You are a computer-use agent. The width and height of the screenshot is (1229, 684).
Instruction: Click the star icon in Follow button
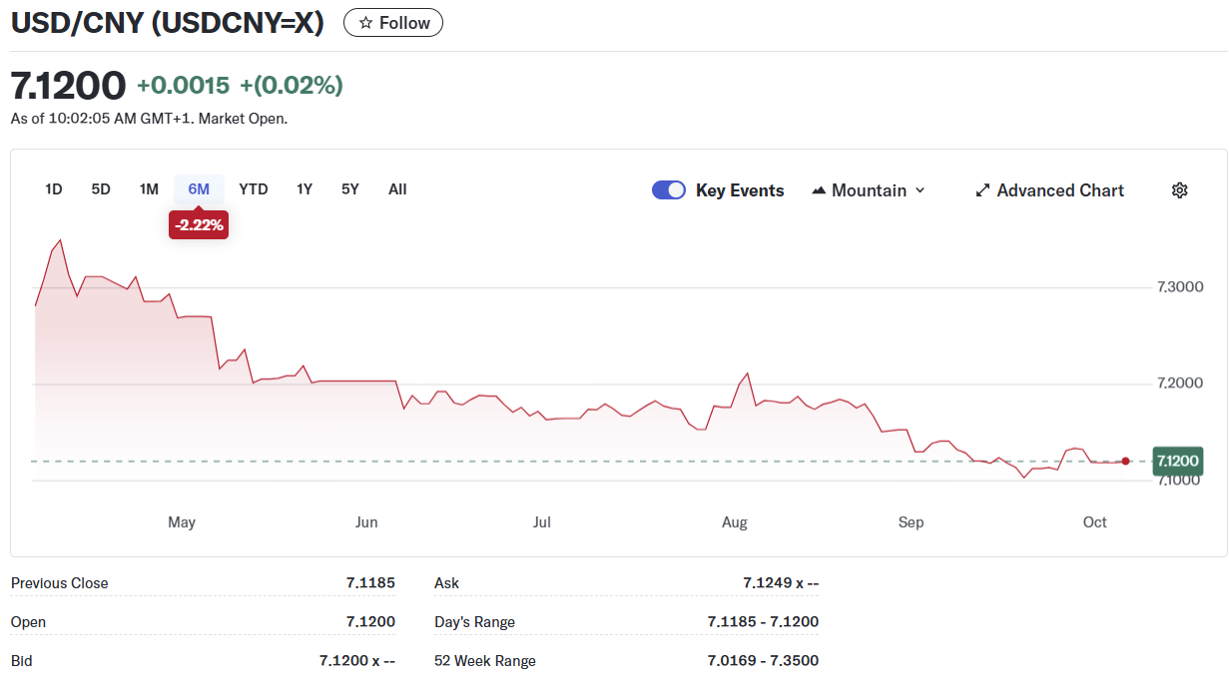[x=365, y=23]
